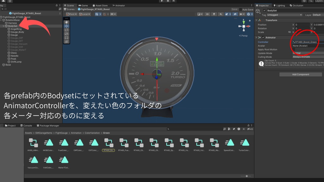Image resolution: width=324 pixels, height=182 pixels.
Task: Switch the Scene view to 2D mode
Action: tap(207, 14)
